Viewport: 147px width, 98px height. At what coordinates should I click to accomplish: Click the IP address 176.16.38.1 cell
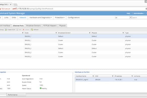(x=118, y=80)
